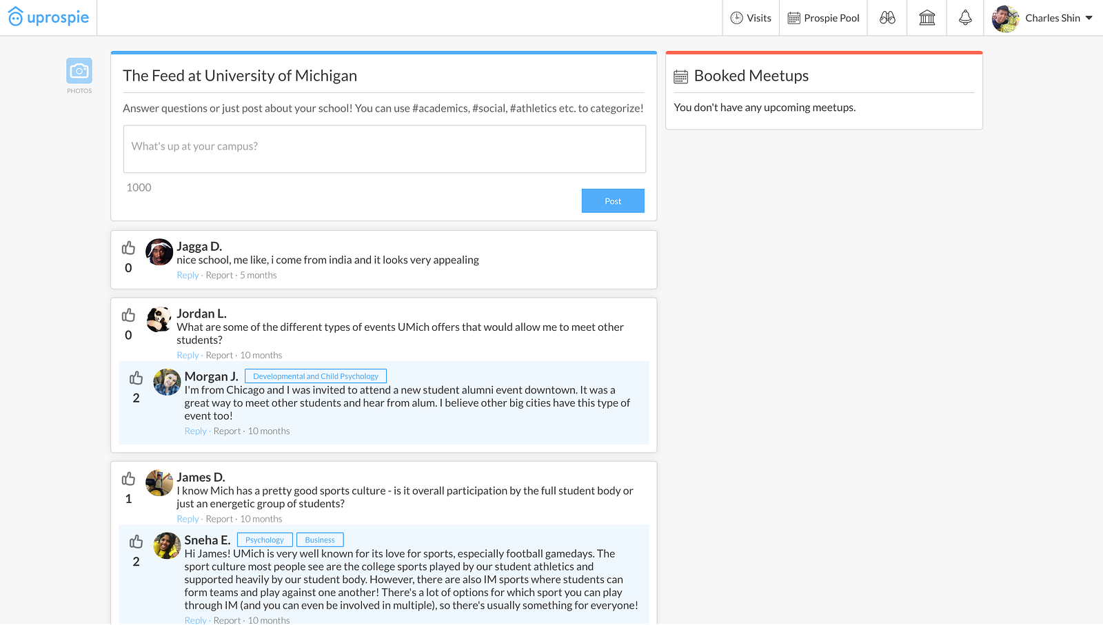Open the university building icon

pyautogui.click(x=927, y=18)
